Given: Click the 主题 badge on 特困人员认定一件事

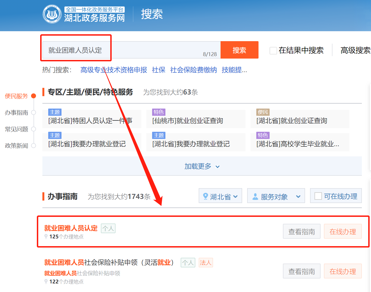Looking at the screenshot, I should coord(55,112).
